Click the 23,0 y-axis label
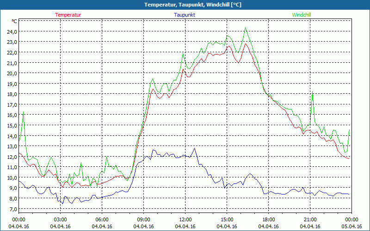 [12, 42]
